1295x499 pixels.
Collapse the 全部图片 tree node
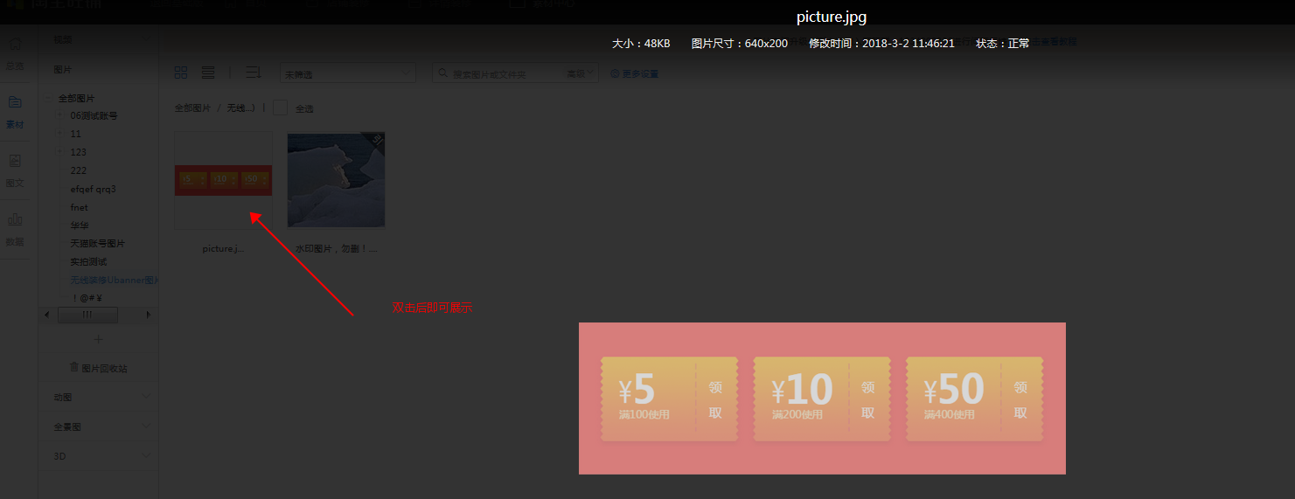pos(48,98)
